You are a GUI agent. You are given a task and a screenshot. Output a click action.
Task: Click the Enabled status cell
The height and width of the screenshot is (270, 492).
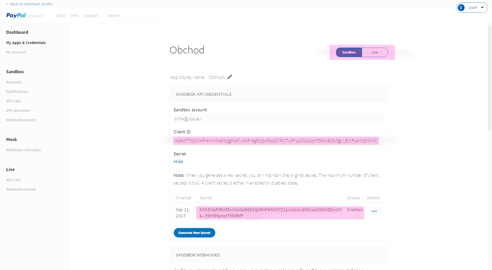click(x=355, y=210)
